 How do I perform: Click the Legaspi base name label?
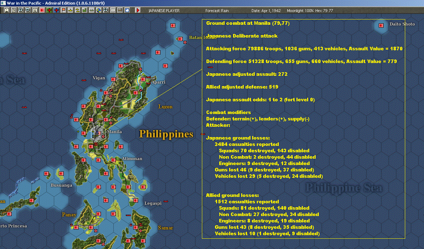tap(153, 203)
